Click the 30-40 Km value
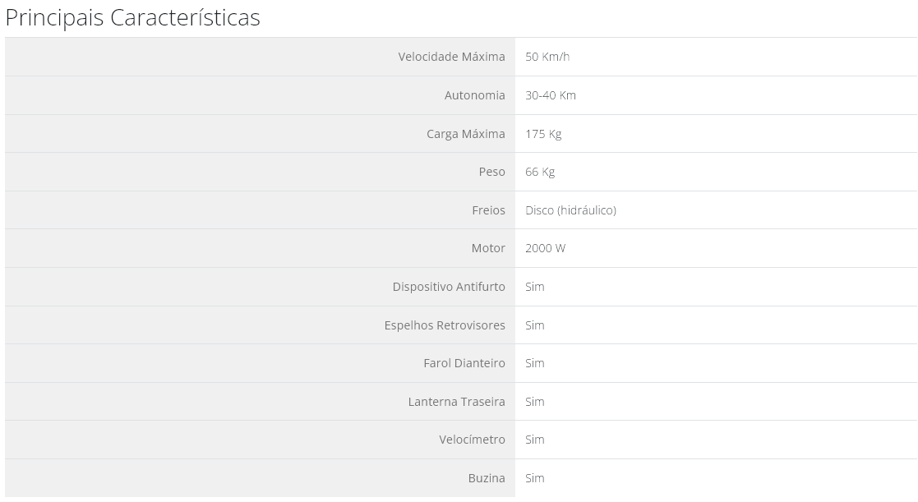 pyautogui.click(x=551, y=95)
